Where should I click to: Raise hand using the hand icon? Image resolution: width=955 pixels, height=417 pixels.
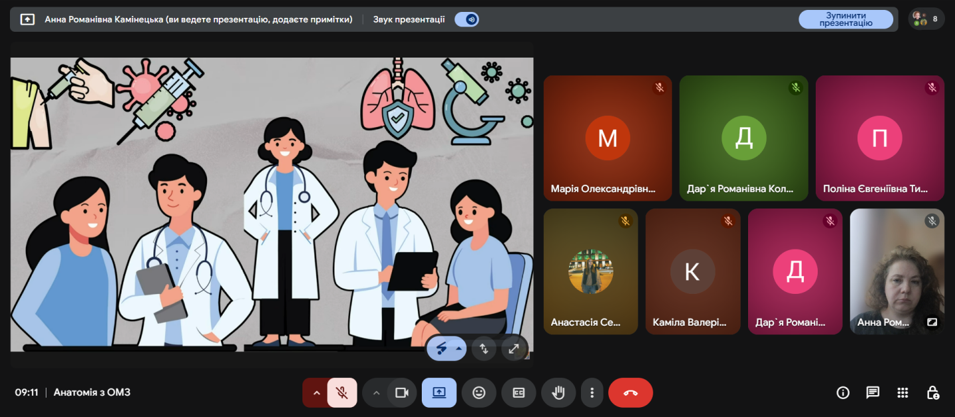coord(558,393)
